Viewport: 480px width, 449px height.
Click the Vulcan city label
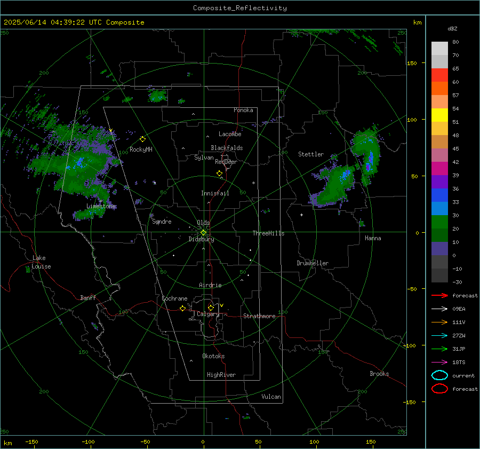pyautogui.click(x=271, y=397)
